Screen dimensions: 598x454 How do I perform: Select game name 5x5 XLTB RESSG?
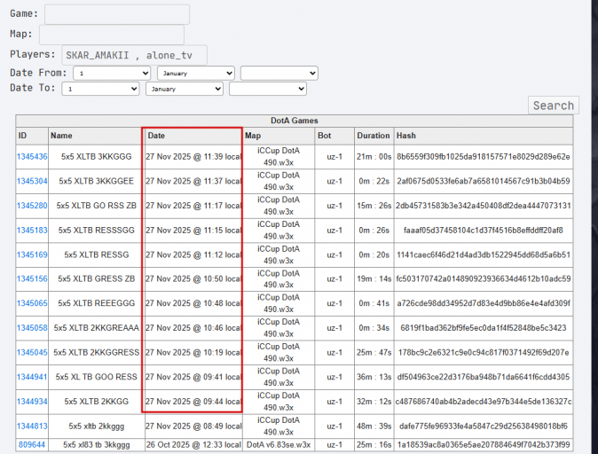[x=97, y=254]
